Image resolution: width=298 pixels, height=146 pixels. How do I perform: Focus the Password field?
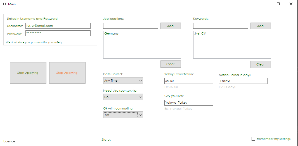58,33
